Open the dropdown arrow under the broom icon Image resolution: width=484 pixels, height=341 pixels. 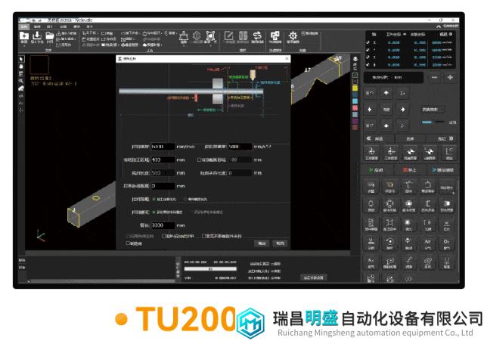(184, 46)
